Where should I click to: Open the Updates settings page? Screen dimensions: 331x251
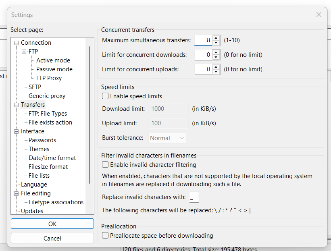coord(35,211)
